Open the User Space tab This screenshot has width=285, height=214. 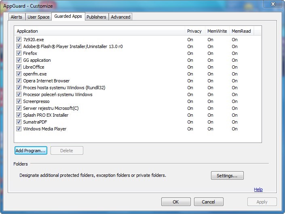coord(38,17)
